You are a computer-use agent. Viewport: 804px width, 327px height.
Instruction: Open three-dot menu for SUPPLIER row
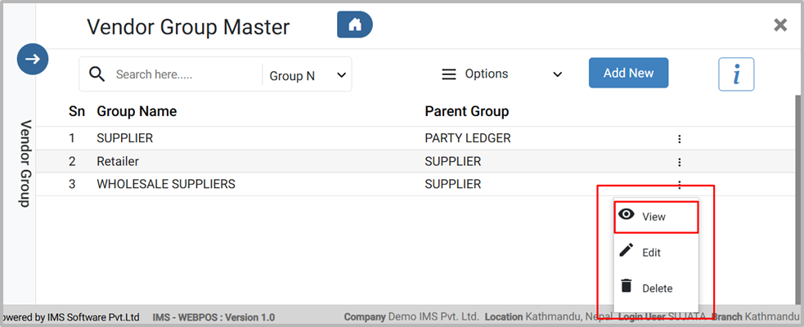pyautogui.click(x=679, y=139)
